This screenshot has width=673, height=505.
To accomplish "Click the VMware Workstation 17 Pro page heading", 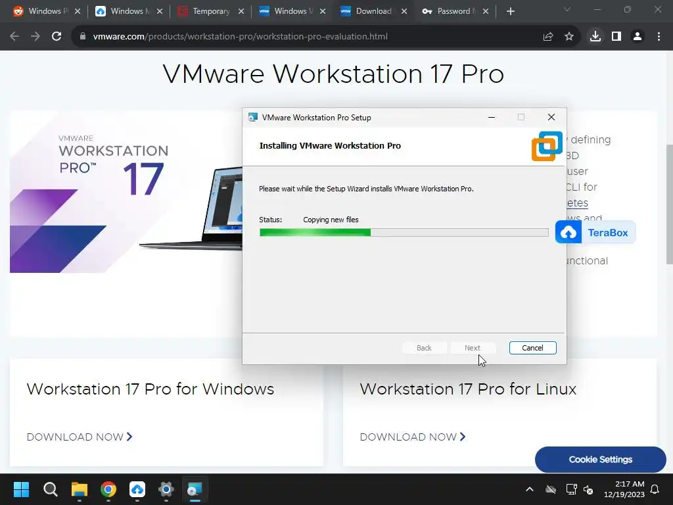I will point(333,74).
